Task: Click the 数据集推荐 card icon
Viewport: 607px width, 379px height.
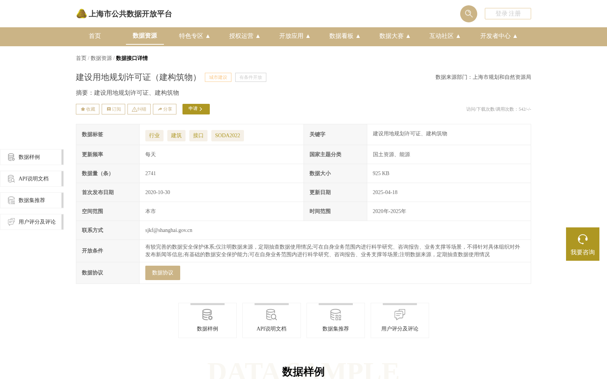Action: click(336, 315)
